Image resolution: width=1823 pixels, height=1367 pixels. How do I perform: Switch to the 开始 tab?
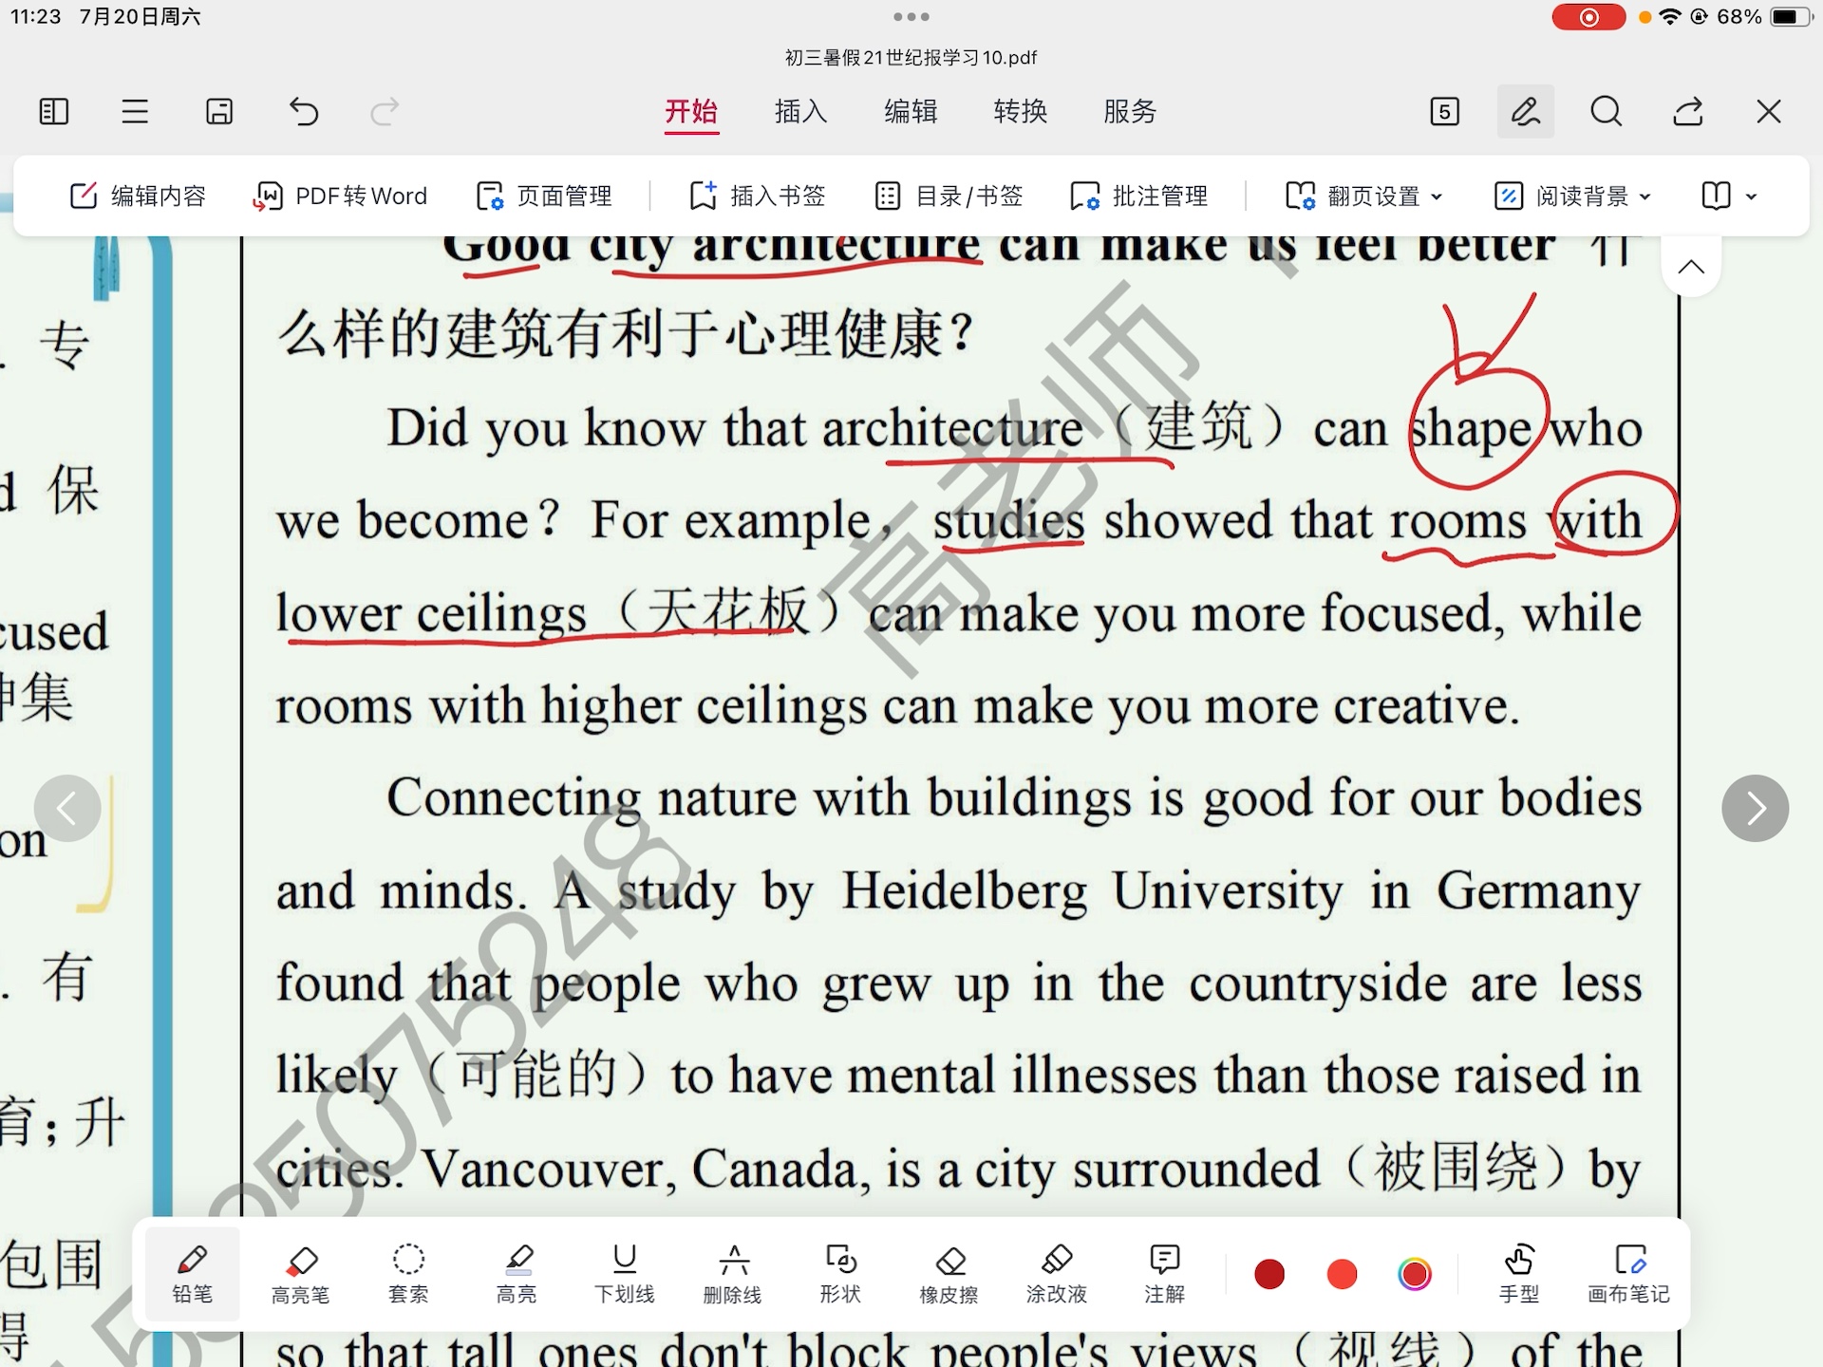tap(691, 112)
